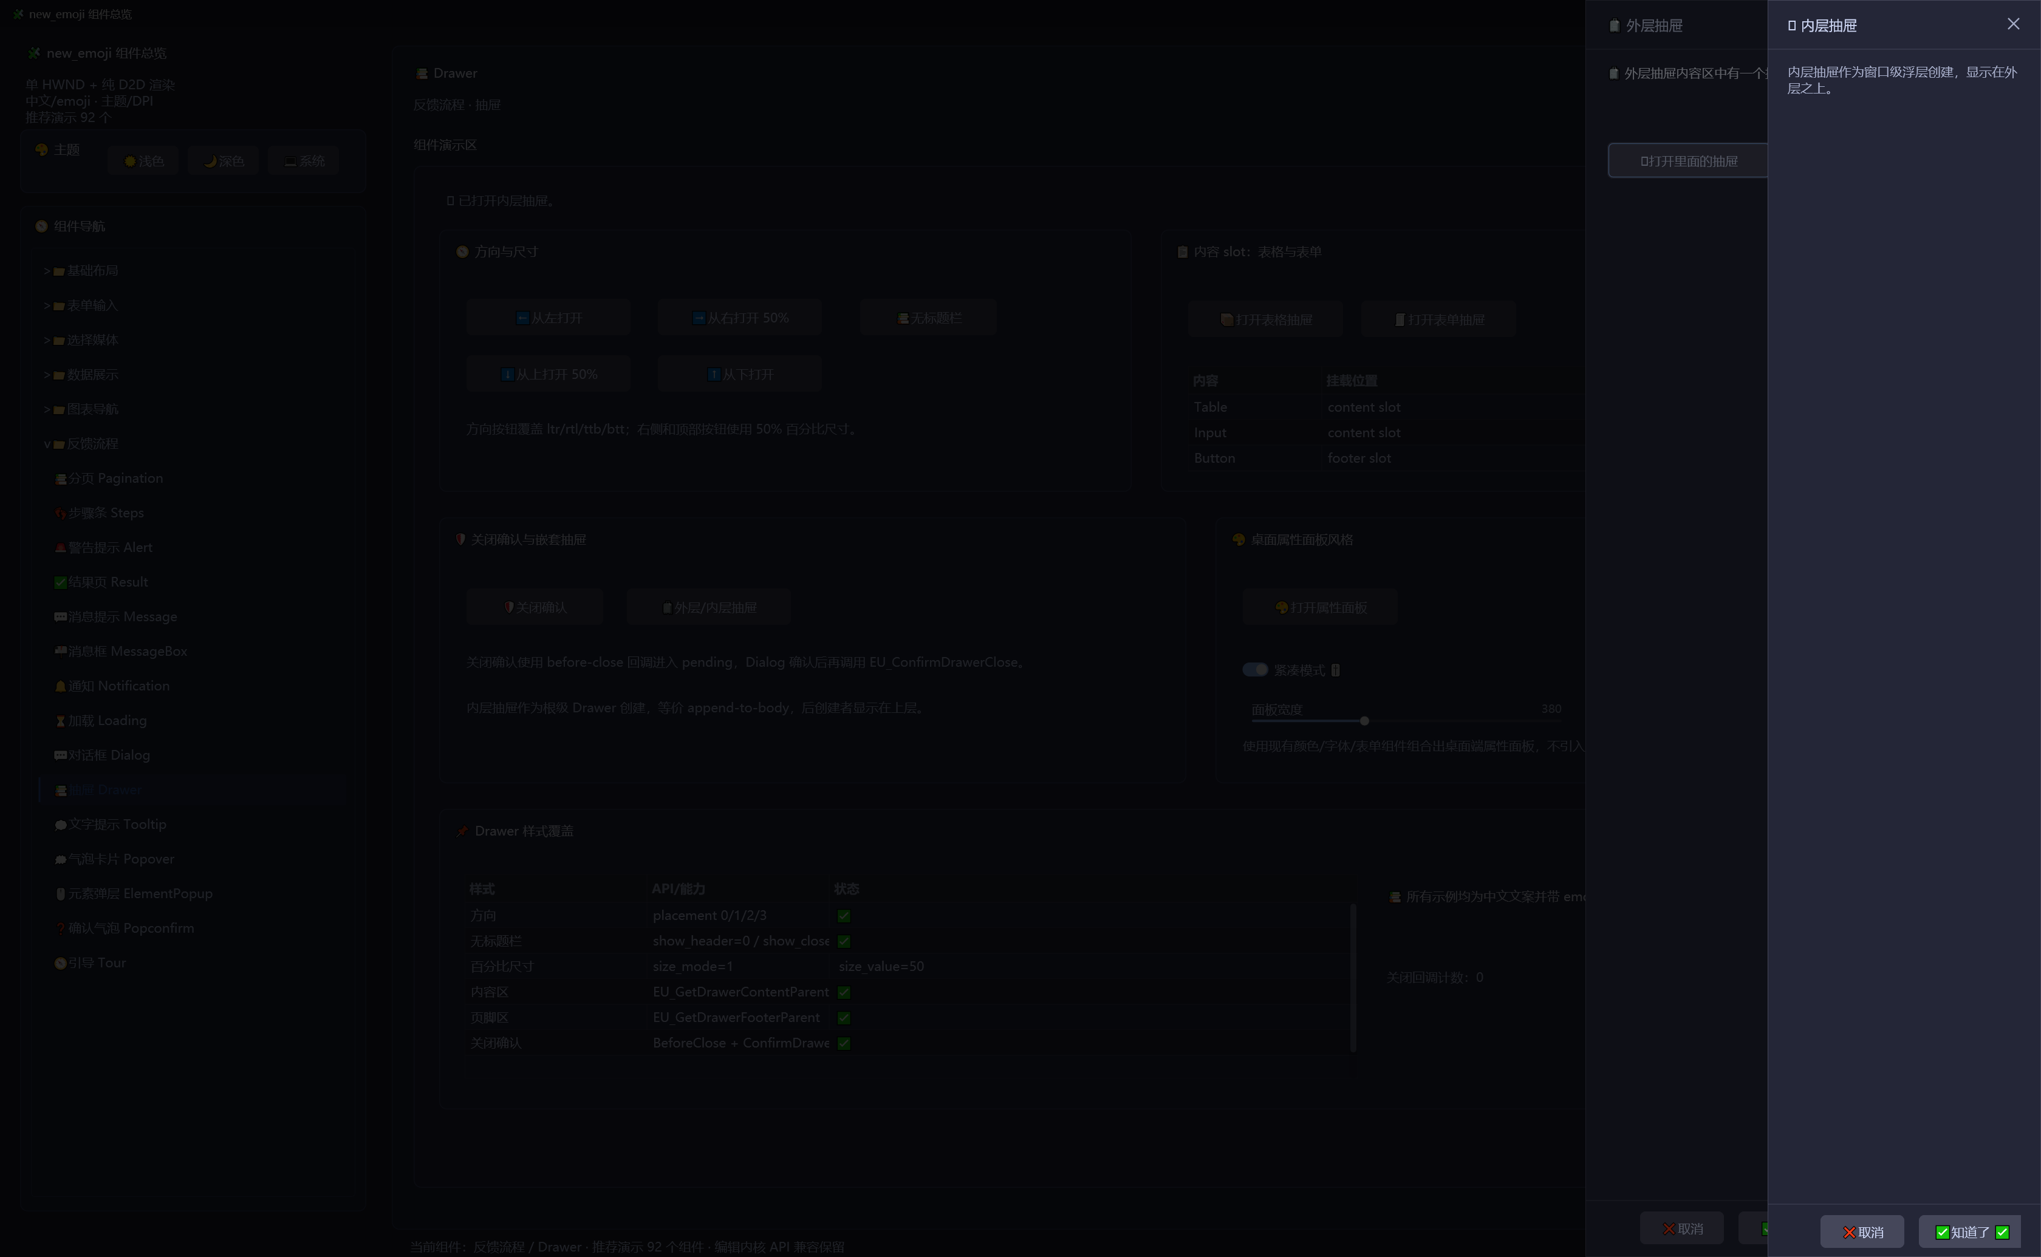Viewport: 2041px width, 1257px height.
Task: Click 取消 in the outer drawer footer
Action: (x=1682, y=1228)
